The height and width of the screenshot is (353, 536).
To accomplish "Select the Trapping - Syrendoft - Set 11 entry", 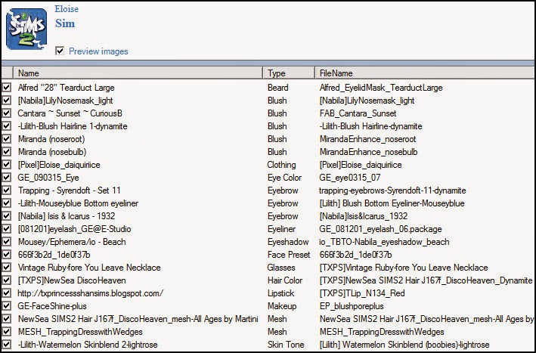I will (x=69, y=190).
